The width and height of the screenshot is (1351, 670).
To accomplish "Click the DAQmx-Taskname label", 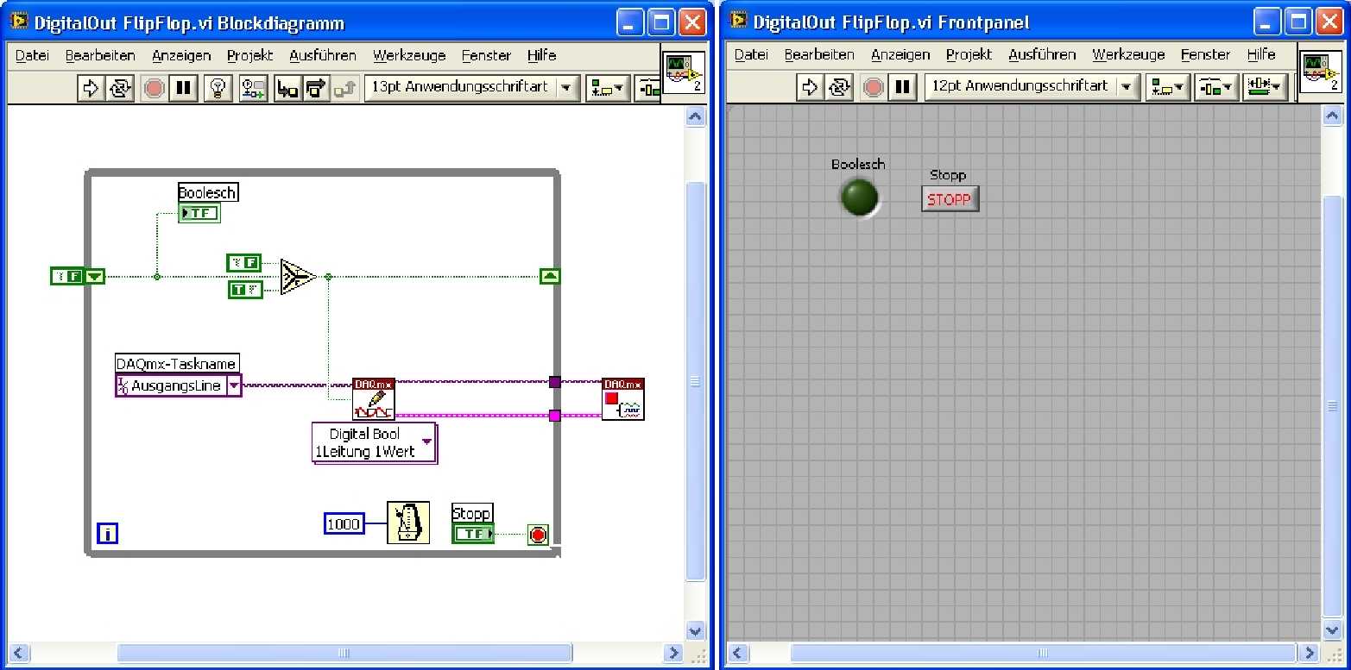I will [x=176, y=363].
